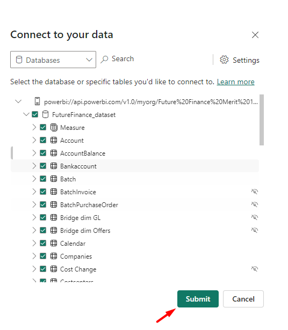Screen dimensions: 288x330
Task: Uncheck the FutureFinance_dataset checkbox
Action: [35, 114]
